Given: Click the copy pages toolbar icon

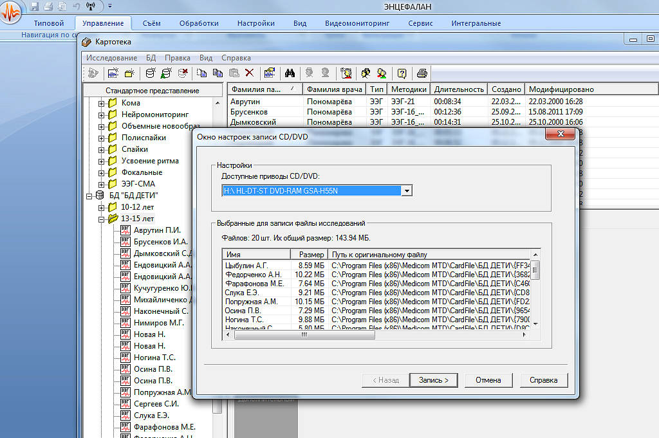Looking at the screenshot, I should pyautogui.click(x=218, y=73).
